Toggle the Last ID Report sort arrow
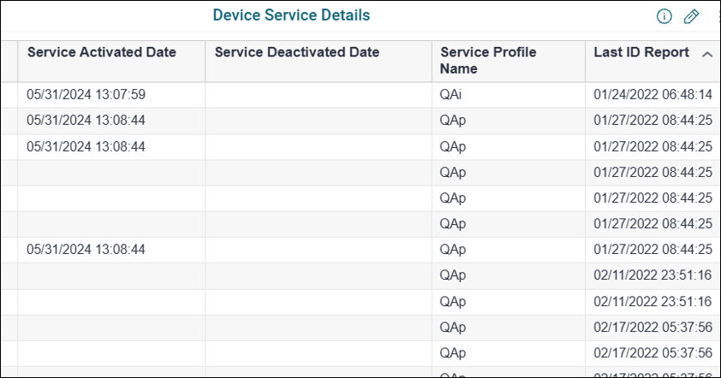Screen dimensions: 721x378 tap(707, 55)
